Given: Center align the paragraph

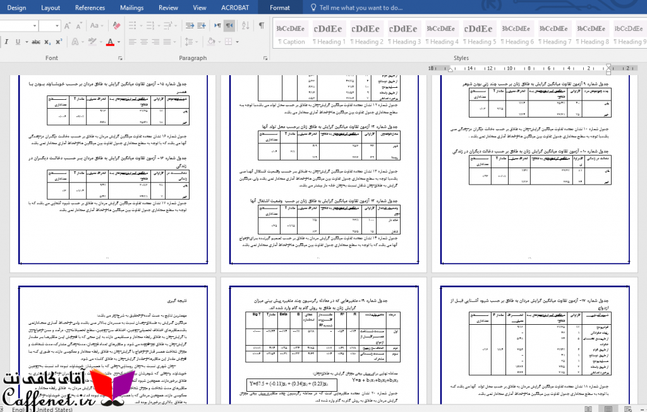Looking at the screenshot, I should point(144,42).
